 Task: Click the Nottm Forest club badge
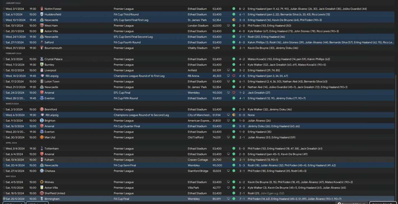coord(42,9)
